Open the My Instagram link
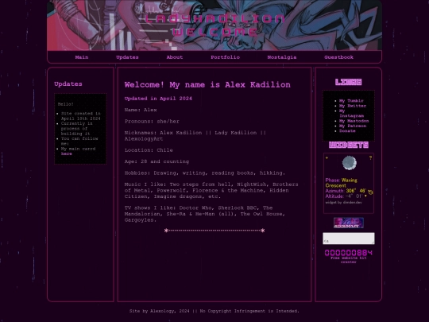429x322 pixels. pos(351,114)
